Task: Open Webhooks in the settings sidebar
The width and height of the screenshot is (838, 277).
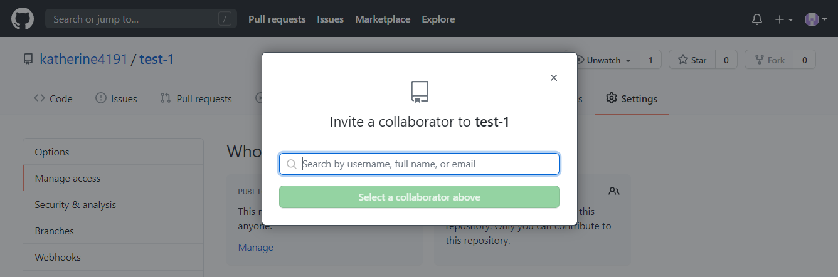Action: 113,257
